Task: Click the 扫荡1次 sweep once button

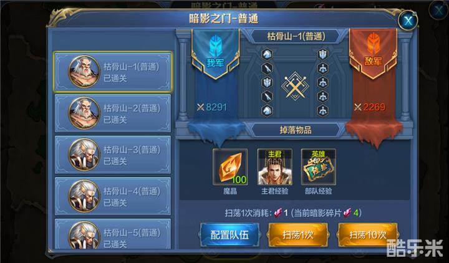Action: coord(298,235)
